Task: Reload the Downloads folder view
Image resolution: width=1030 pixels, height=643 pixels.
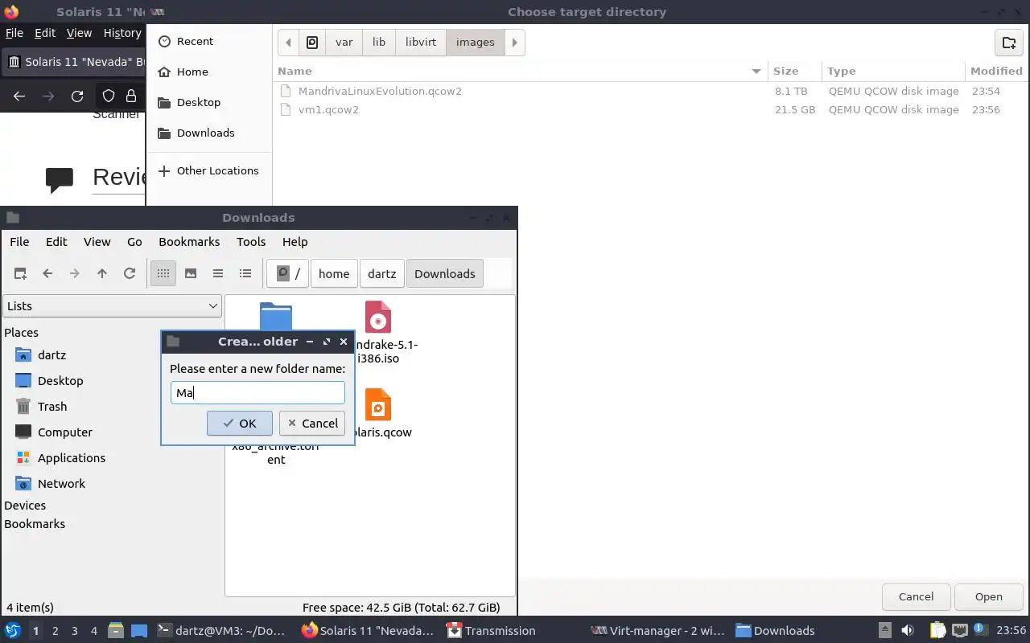Action: pos(130,273)
